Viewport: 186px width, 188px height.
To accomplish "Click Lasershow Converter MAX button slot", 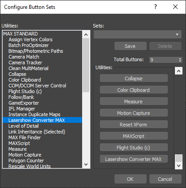I will click(134, 159).
